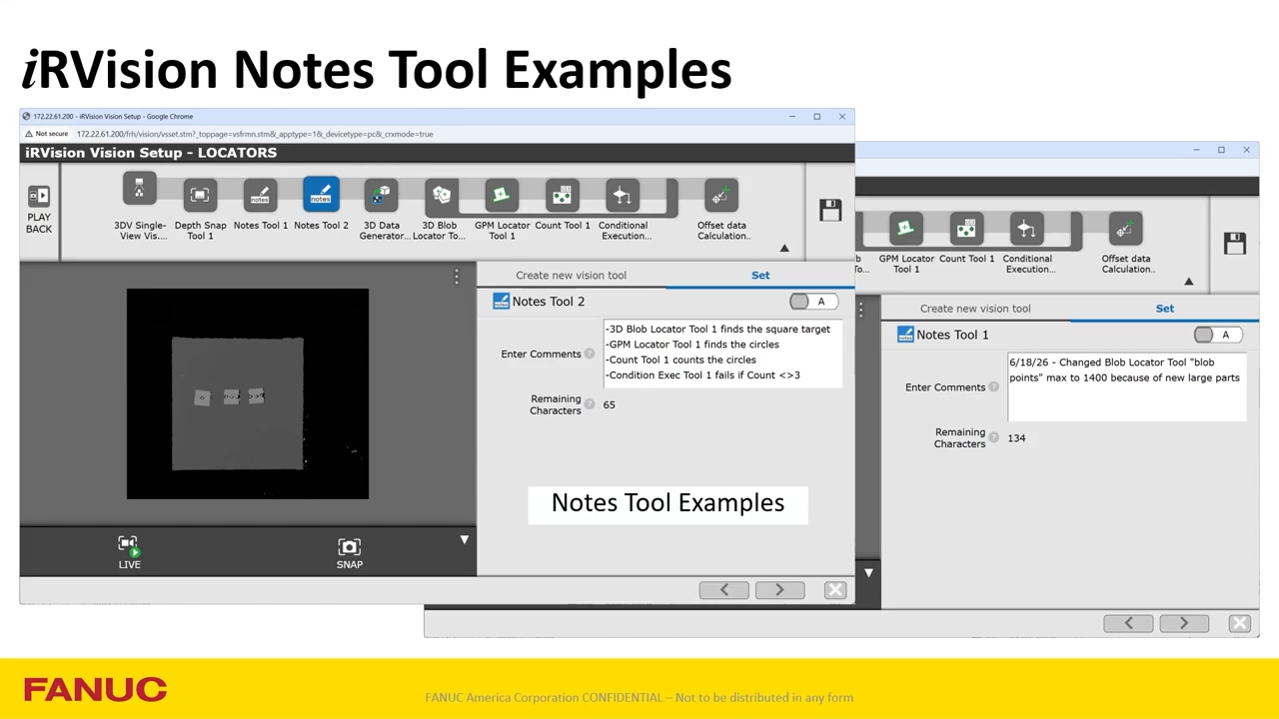Screen dimensions: 1279x719
Task: Select GPM Locator Tool 1 in front window
Action: coord(502,195)
